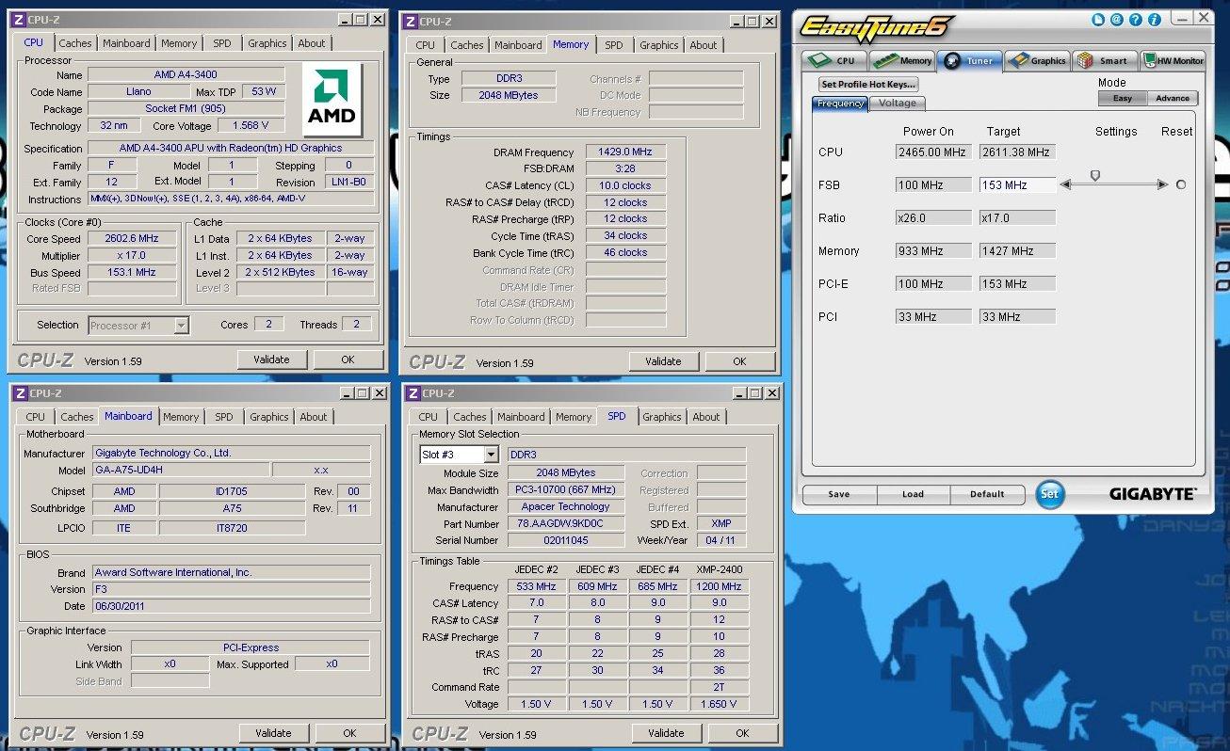Click Validate in the Motherboard info window
Screen dimensions: 1230x751
point(273,733)
